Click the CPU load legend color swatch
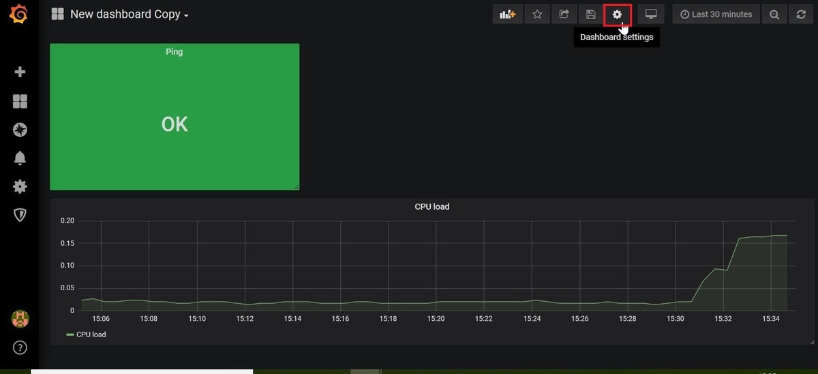 point(70,334)
